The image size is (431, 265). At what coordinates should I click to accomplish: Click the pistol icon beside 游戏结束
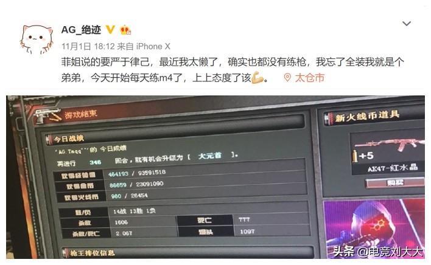point(48,115)
